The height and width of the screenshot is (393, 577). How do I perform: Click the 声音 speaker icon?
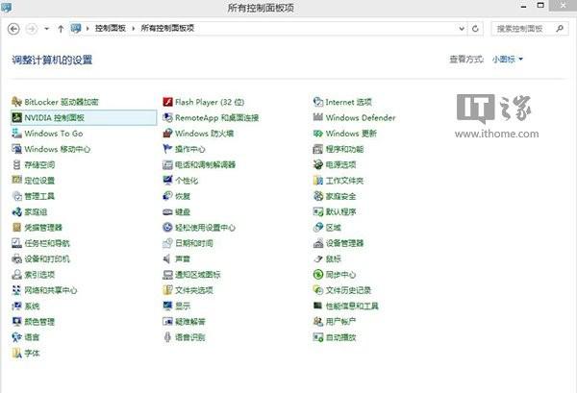(x=167, y=258)
